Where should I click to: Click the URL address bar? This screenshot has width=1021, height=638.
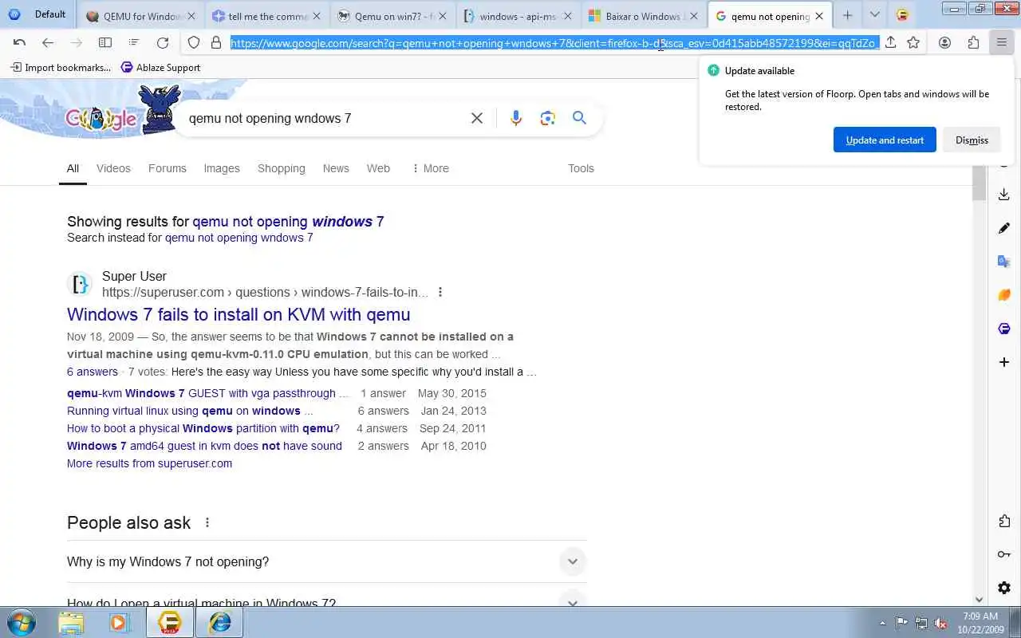coord(554,43)
